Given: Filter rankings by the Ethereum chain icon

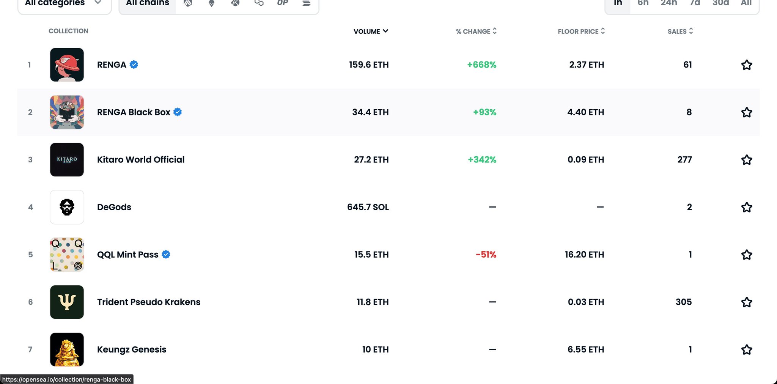Looking at the screenshot, I should 212,3.
